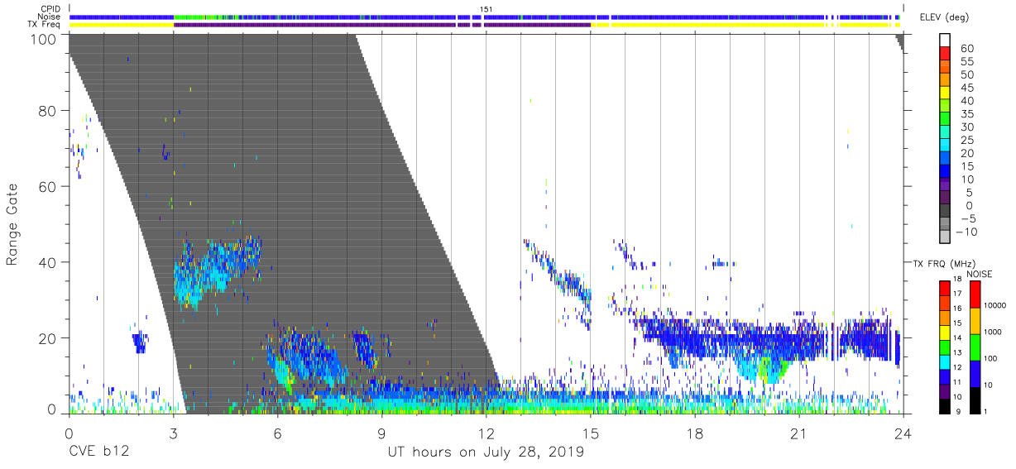Click the 21 tick on UT hours axis
The image size is (1016, 469).
click(798, 433)
